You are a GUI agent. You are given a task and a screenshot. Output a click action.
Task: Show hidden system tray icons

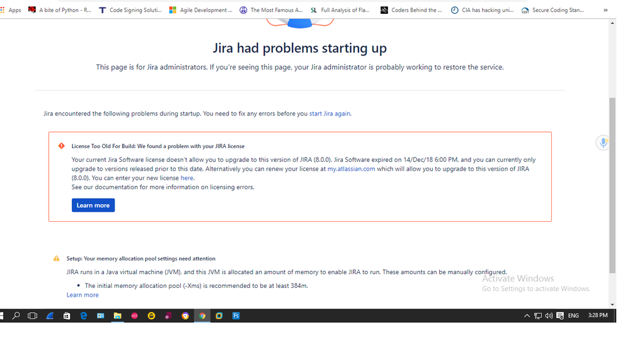[527, 315]
